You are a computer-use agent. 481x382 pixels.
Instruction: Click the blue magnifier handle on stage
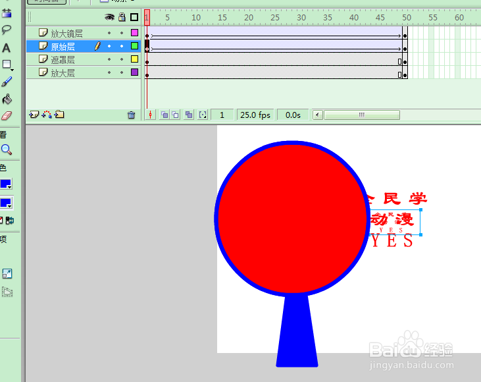click(297, 330)
